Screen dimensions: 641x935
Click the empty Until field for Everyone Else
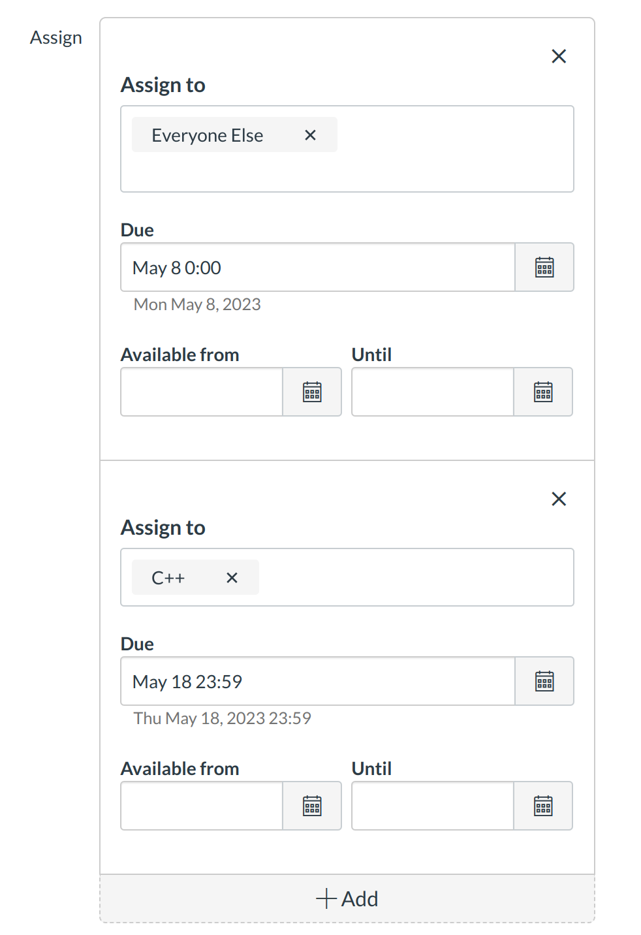click(x=432, y=392)
